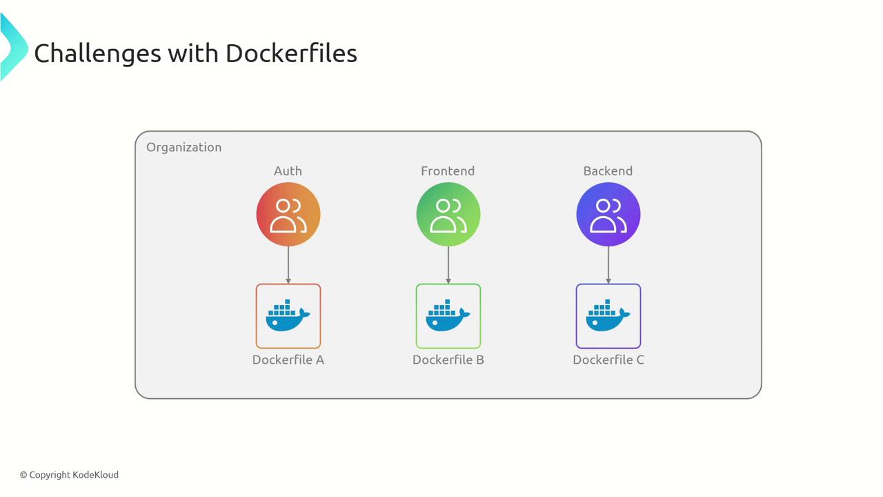Click the "Frontend" label

click(x=448, y=171)
